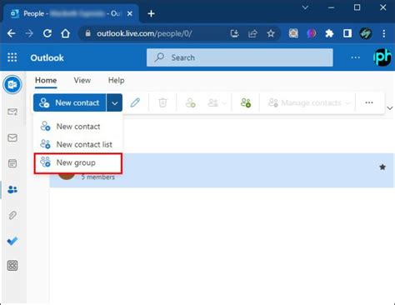
Task: Open the Calendar icon in sidebar
Action: (12, 163)
